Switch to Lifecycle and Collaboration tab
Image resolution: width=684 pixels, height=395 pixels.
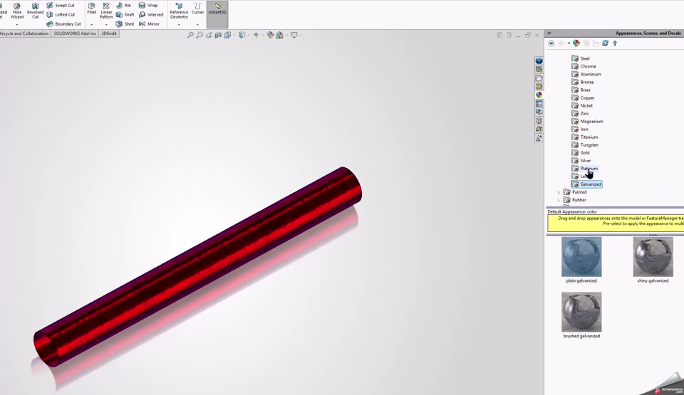pos(24,33)
